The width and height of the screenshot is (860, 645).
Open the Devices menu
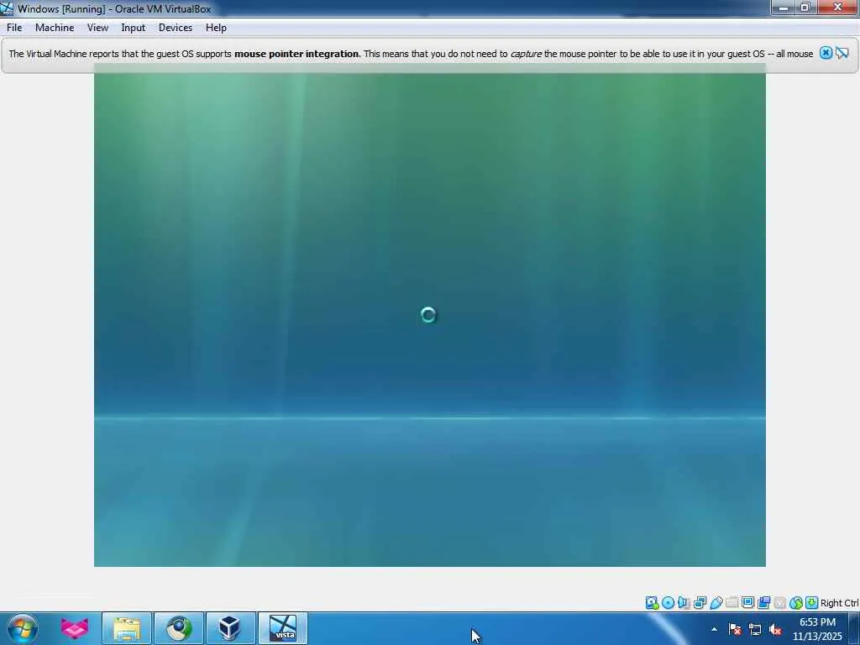click(x=176, y=28)
